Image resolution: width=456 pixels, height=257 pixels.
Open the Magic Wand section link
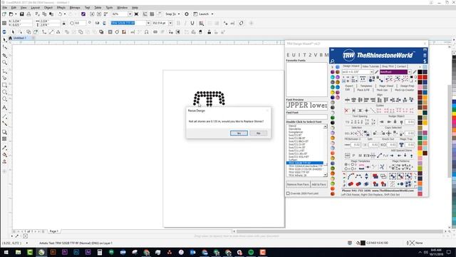tap(386, 86)
